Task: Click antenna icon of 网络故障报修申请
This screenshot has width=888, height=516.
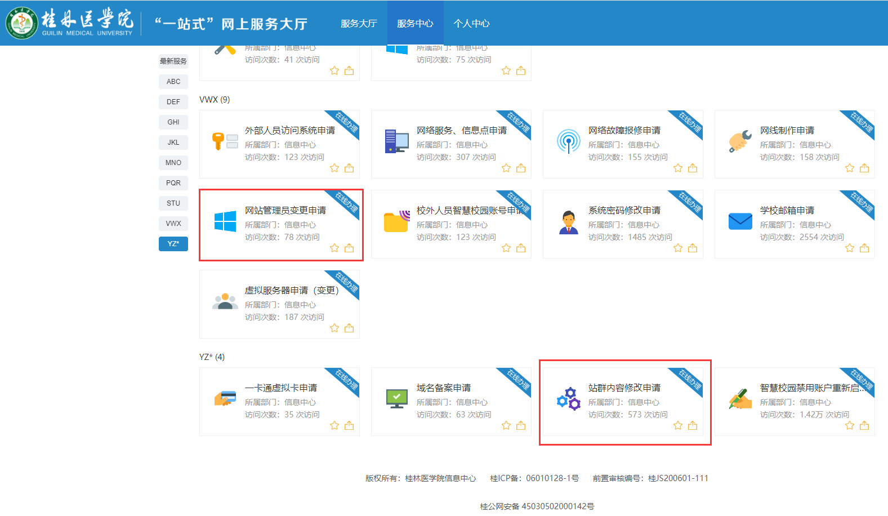Action: click(568, 141)
